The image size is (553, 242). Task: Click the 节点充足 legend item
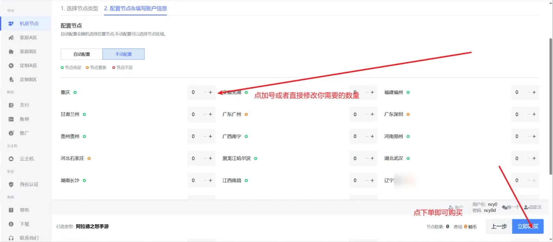coord(71,67)
